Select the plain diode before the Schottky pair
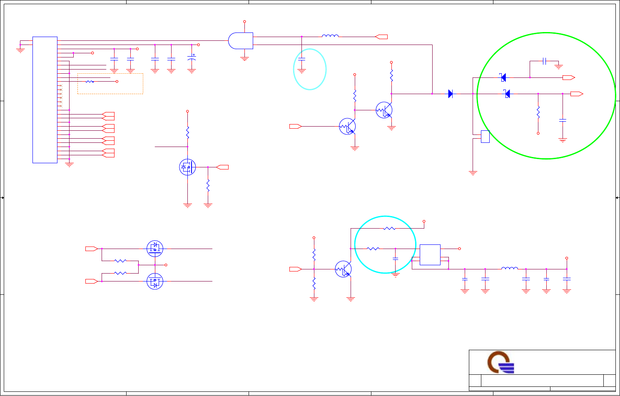Image resolution: width=620 pixels, height=396 pixels. (x=450, y=94)
